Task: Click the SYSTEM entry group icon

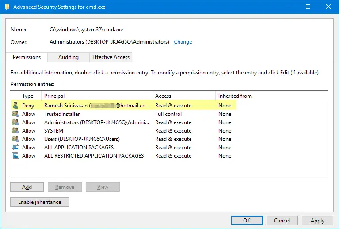Action: [15, 131]
